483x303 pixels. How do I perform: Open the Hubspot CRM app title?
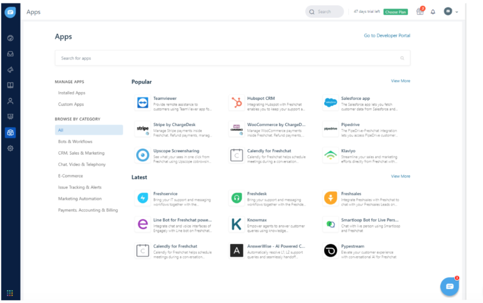pos(261,98)
